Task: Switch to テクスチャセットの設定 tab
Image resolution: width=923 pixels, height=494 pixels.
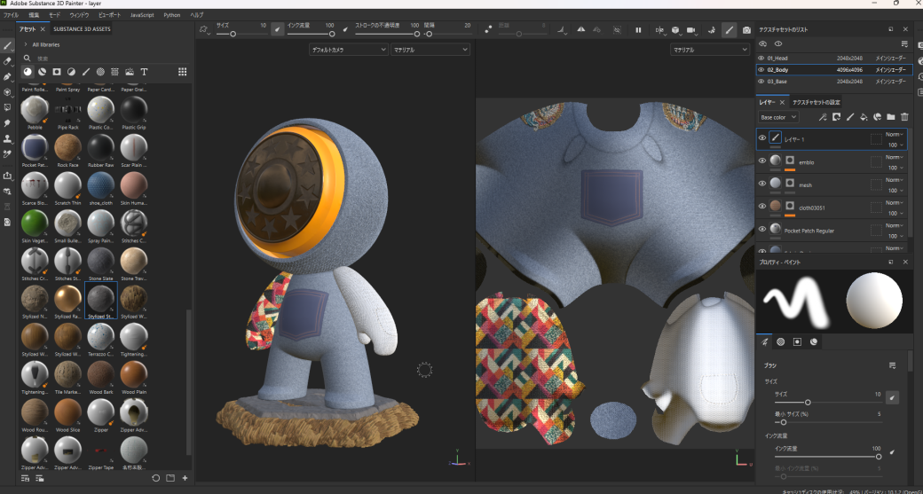Action: click(816, 103)
